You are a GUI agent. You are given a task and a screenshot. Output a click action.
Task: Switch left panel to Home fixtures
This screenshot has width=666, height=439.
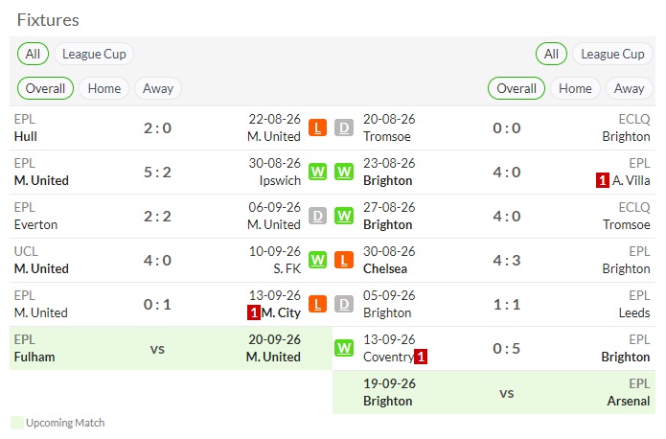tap(104, 88)
